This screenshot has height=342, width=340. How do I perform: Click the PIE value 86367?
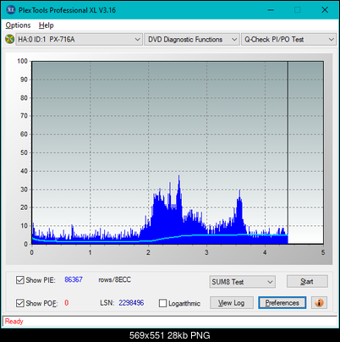[74, 279]
